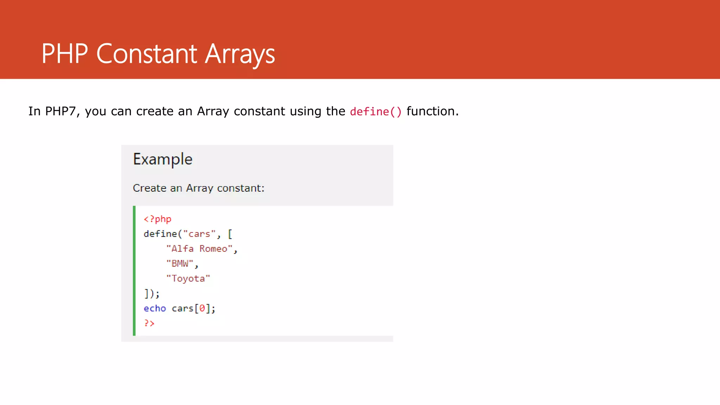
Task: Click the "PHP Constant Arrays" slide title
Action: [x=158, y=54]
